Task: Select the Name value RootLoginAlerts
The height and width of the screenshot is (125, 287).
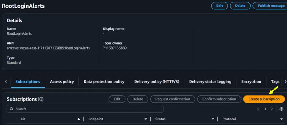Action: [19, 34]
